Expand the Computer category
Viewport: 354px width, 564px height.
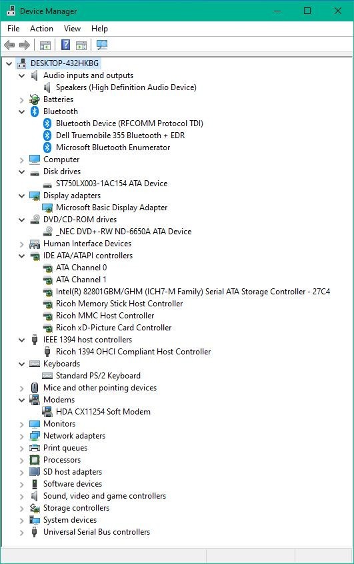(x=21, y=160)
